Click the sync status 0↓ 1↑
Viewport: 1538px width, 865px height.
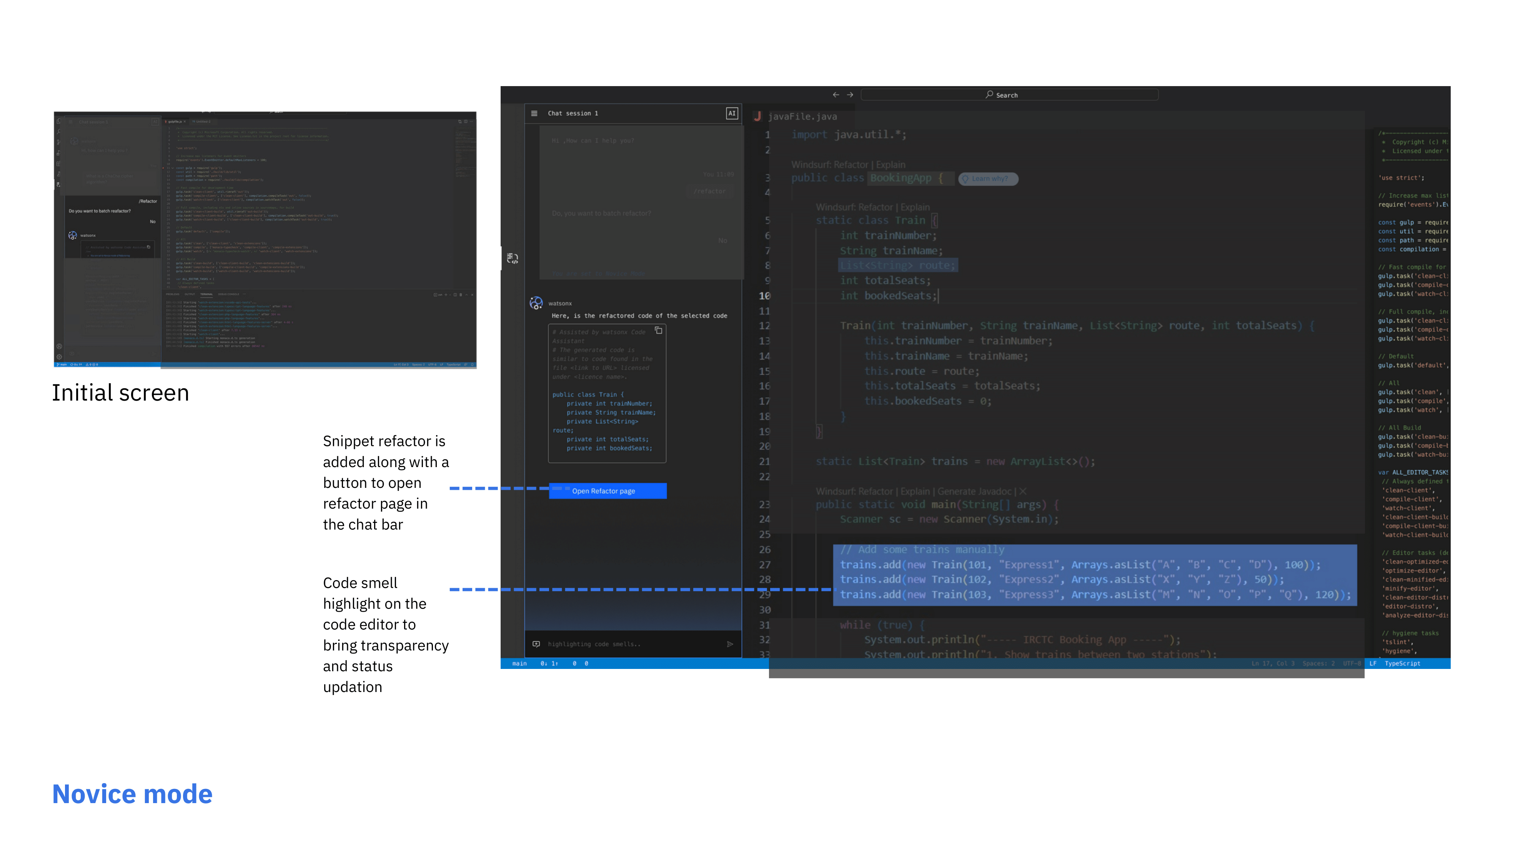coord(549,664)
